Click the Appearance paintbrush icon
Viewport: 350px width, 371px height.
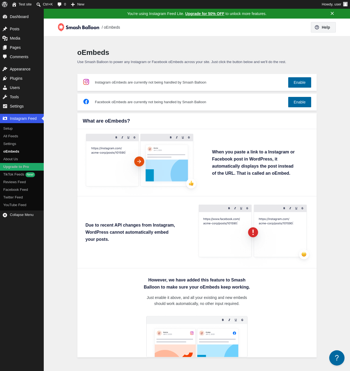[x=5, y=69]
